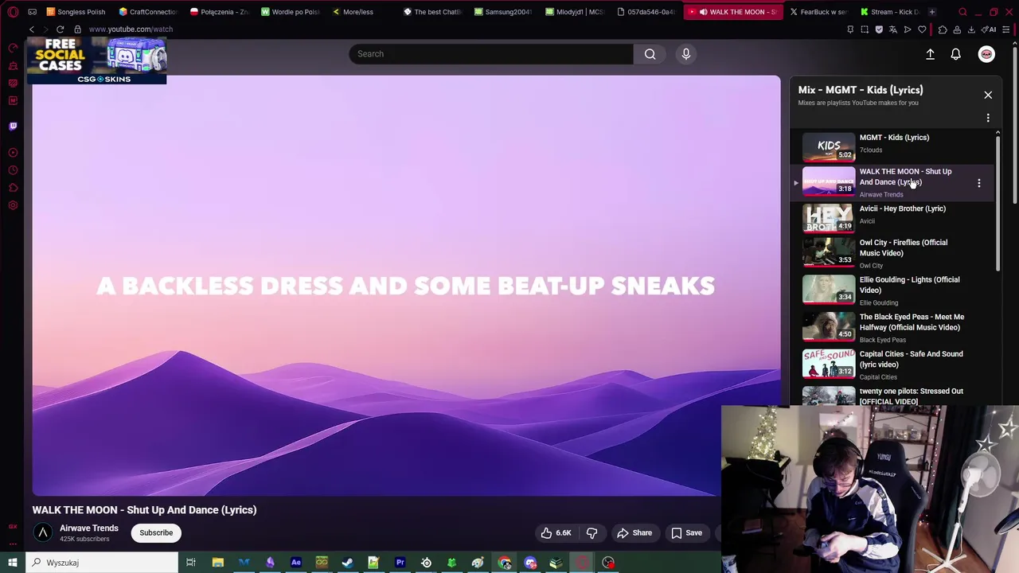Click the Wyszukaj taskbar search box
Viewport: 1019px width, 573px height.
pyautogui.click(x=101, y=563)
